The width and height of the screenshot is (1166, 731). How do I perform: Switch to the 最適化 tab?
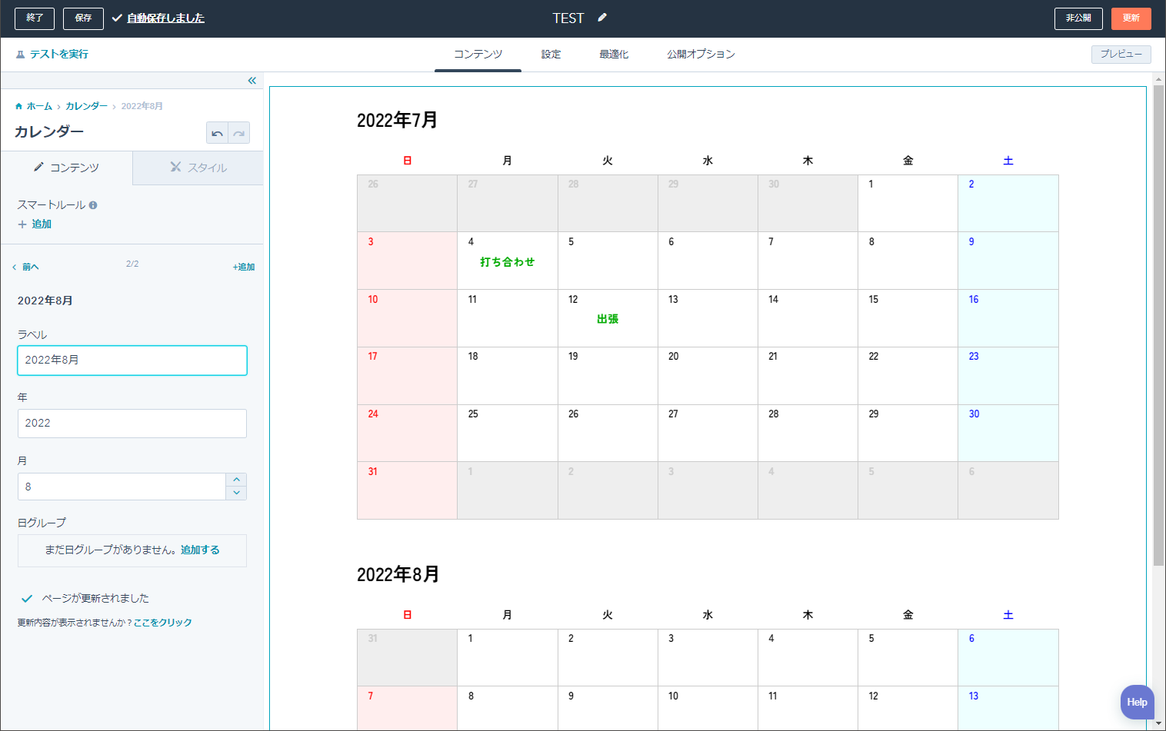(614, 55)
